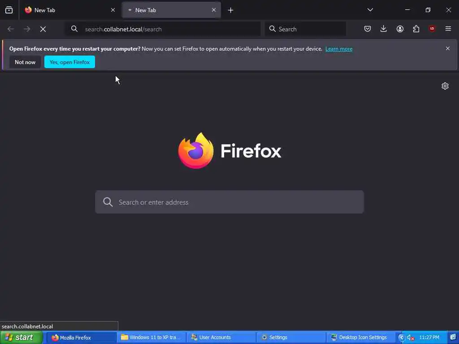Show the Downloads panel
This screenshot has width=459, height=344.
[x=384, y=29]
